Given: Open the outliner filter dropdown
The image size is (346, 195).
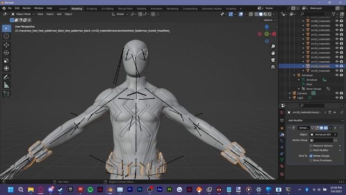Looking at the screenshot, I should pos(335,14).
